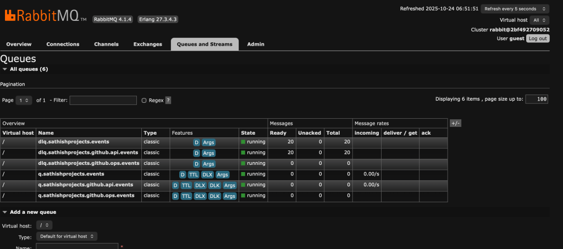Open the refresh interval dropdown
The image size is (563, 249).
(x=515, y=9)
